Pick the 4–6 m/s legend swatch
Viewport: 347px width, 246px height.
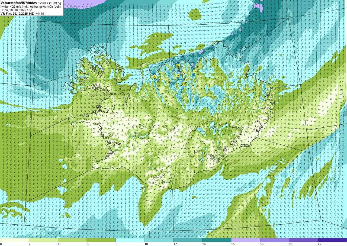(x=72, y=240)
